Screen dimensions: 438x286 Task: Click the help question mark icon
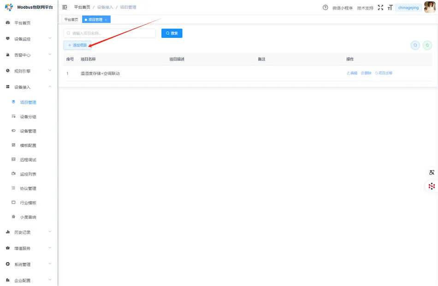pos(326,7)
